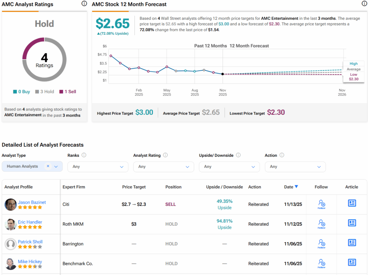This screenshot has height=275, width=368.
Task: Click info icon next to Upside/ Downside
Action: point(238,155)
